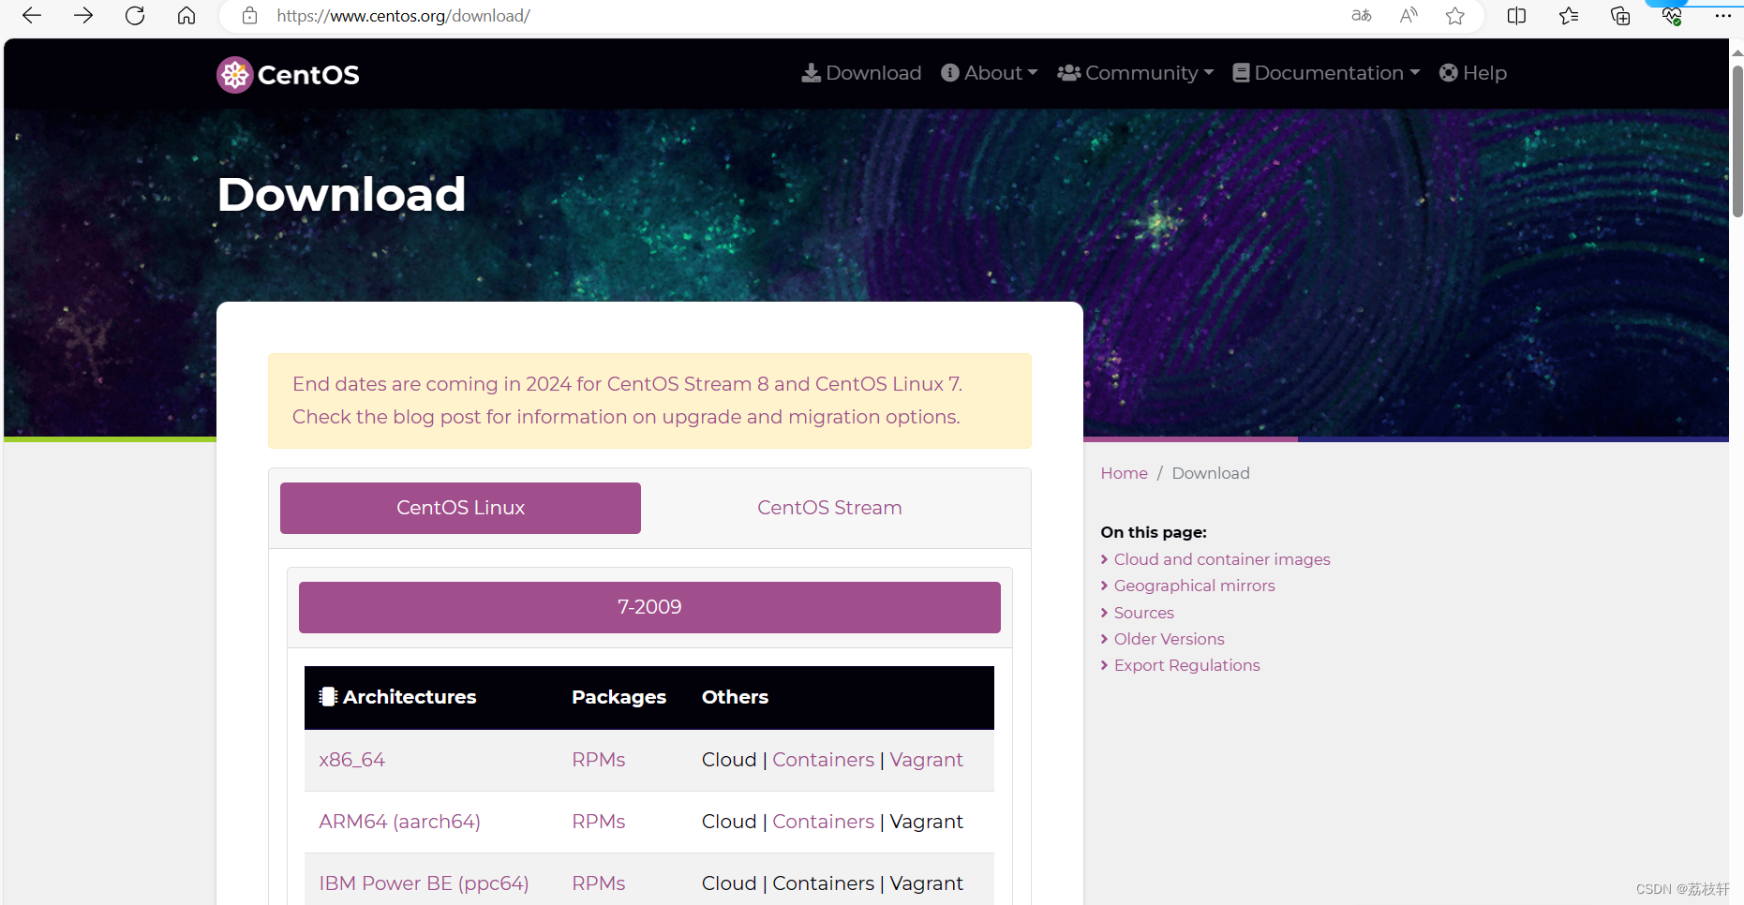Select the 7-2009 version tab
Viewport: 1744px width, 905px height.
(649, 607)
